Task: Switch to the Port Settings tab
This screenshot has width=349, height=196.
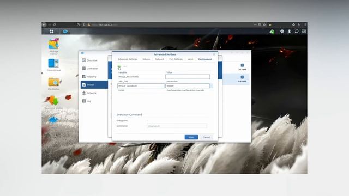Action: (x=176, y=59)
